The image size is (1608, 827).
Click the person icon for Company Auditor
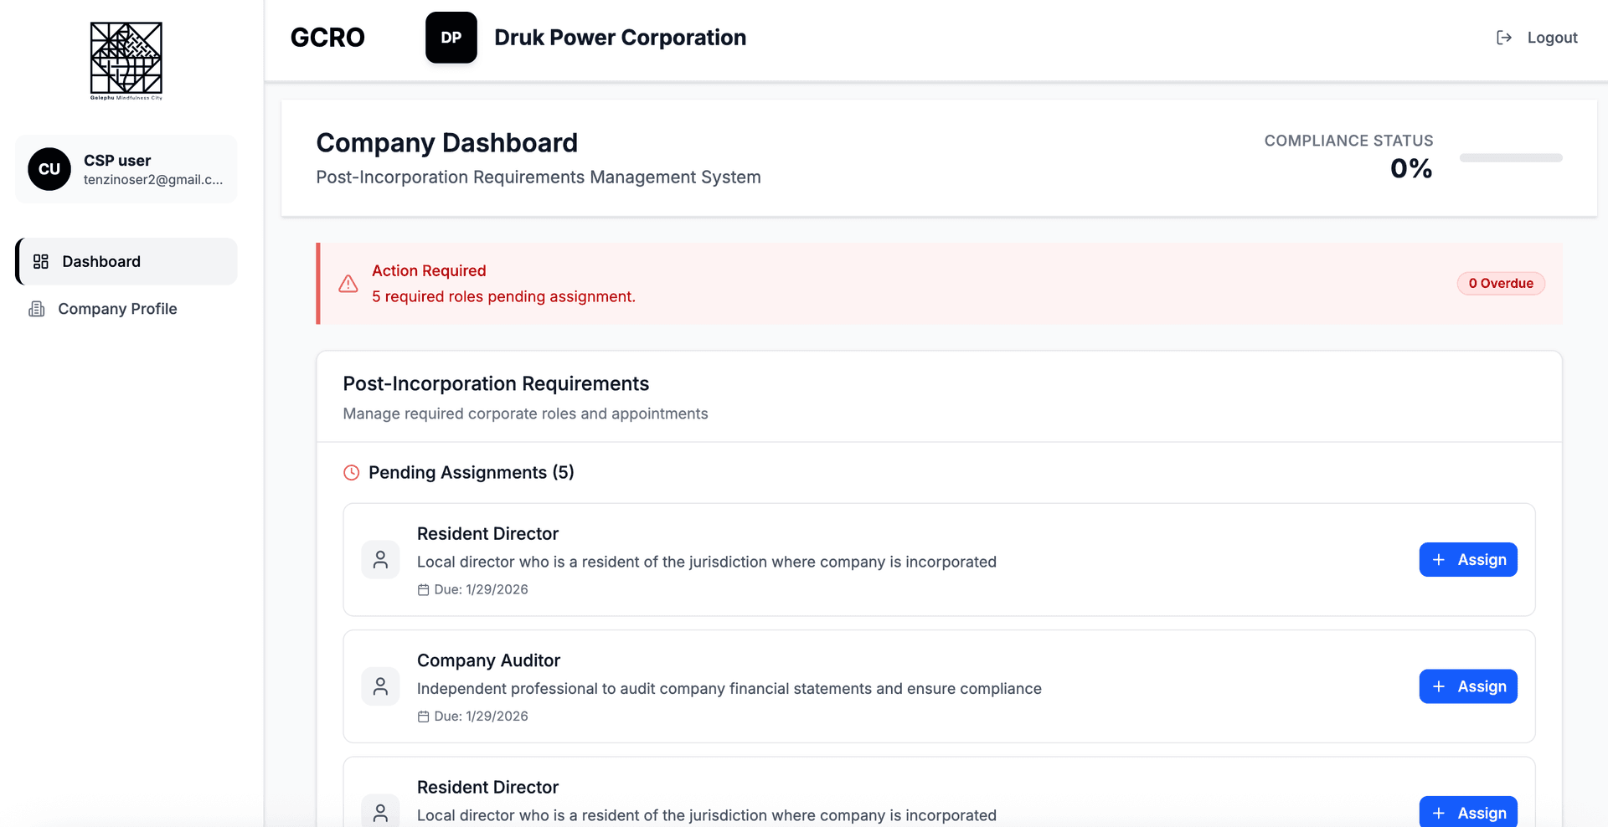pyautogui.click(x=380, y=686)
